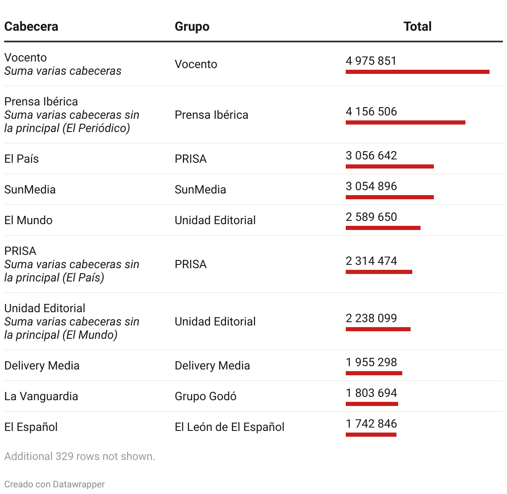Click the 2 314 474 total value
507x494 pixels.
[371, 261]
